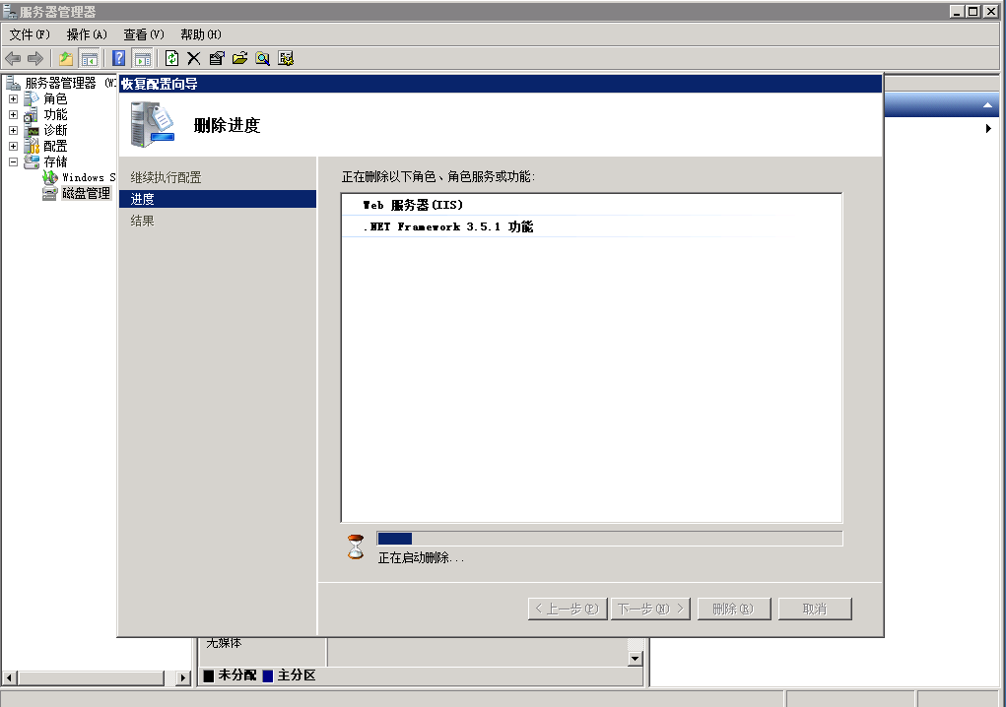Click the 取消 button in the wizard
The height and width of the screenshot is (707, 1006).
click(814, 609)
